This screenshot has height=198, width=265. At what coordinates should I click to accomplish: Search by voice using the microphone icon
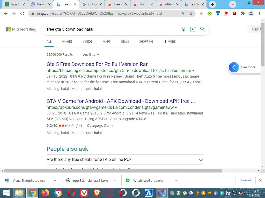pyautogui.click(x=183, y=29)
